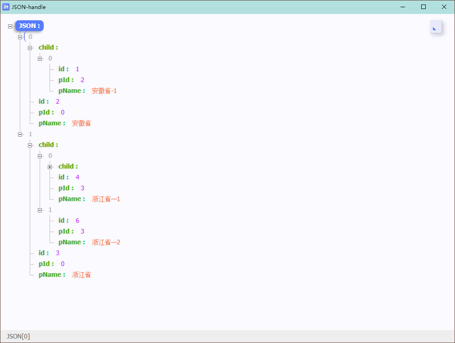
Task: Click the pName key beside 浙江省
Action: pyautogui.click(x=52, y=275)
